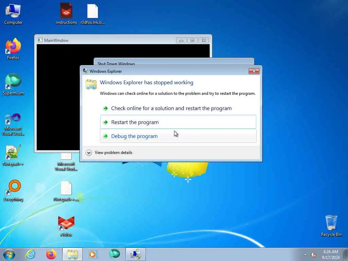Open the clock showing 4:24 AM

click(331, 255)
